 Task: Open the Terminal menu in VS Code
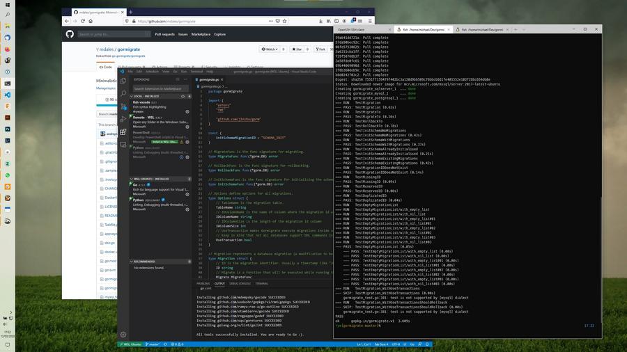(x=196, y=71)
